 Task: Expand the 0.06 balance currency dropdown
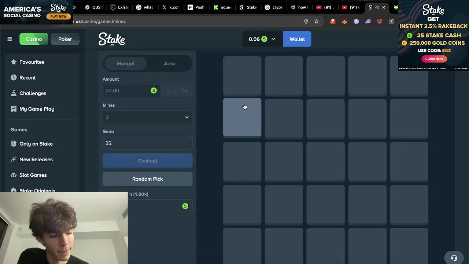coord(262,39)
